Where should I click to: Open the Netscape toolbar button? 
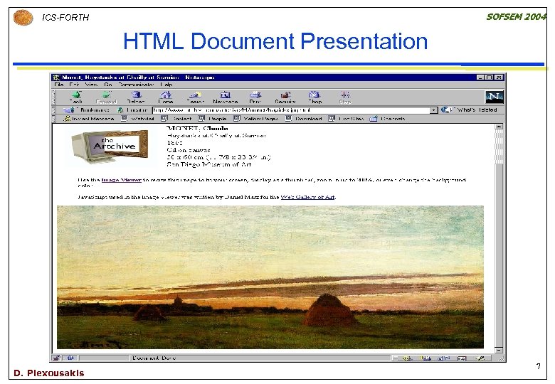(x=225, y=97)
